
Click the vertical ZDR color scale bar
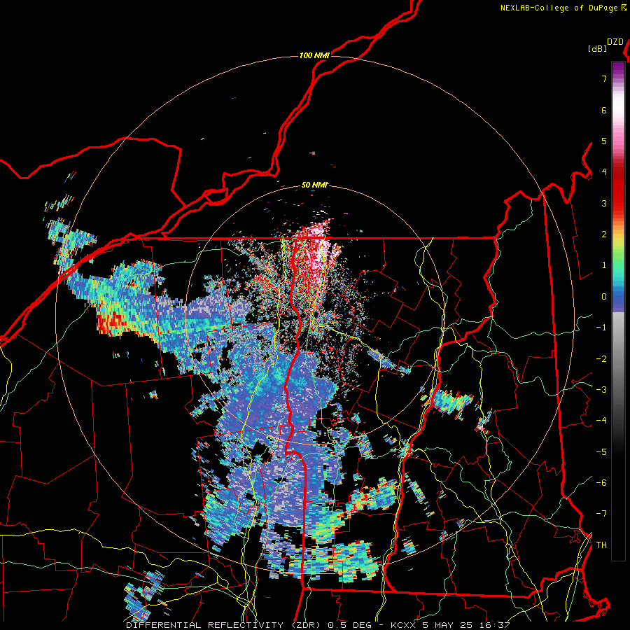[x=618, y=311]
